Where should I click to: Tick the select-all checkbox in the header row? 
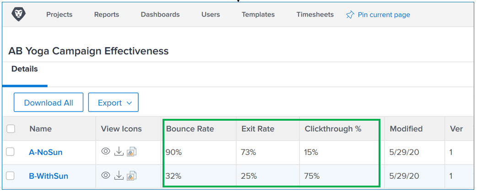11,129
